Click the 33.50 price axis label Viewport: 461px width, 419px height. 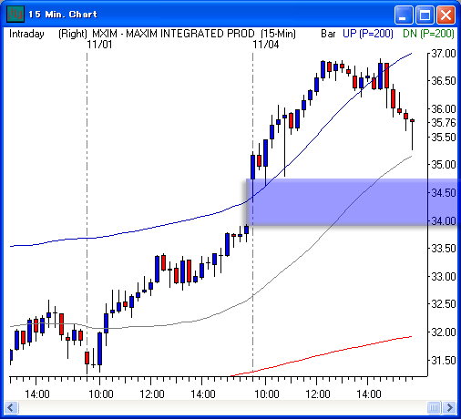(x=444, y=249)
